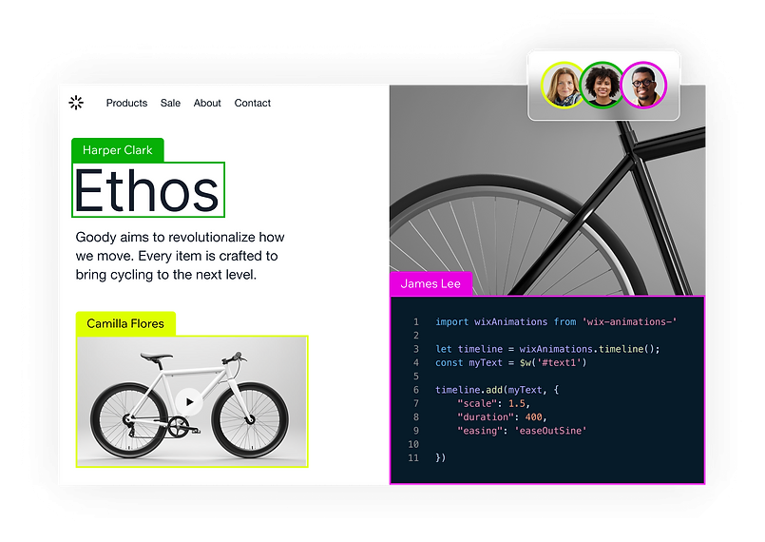Select the Camilla Flores label tag

point(125,323)
